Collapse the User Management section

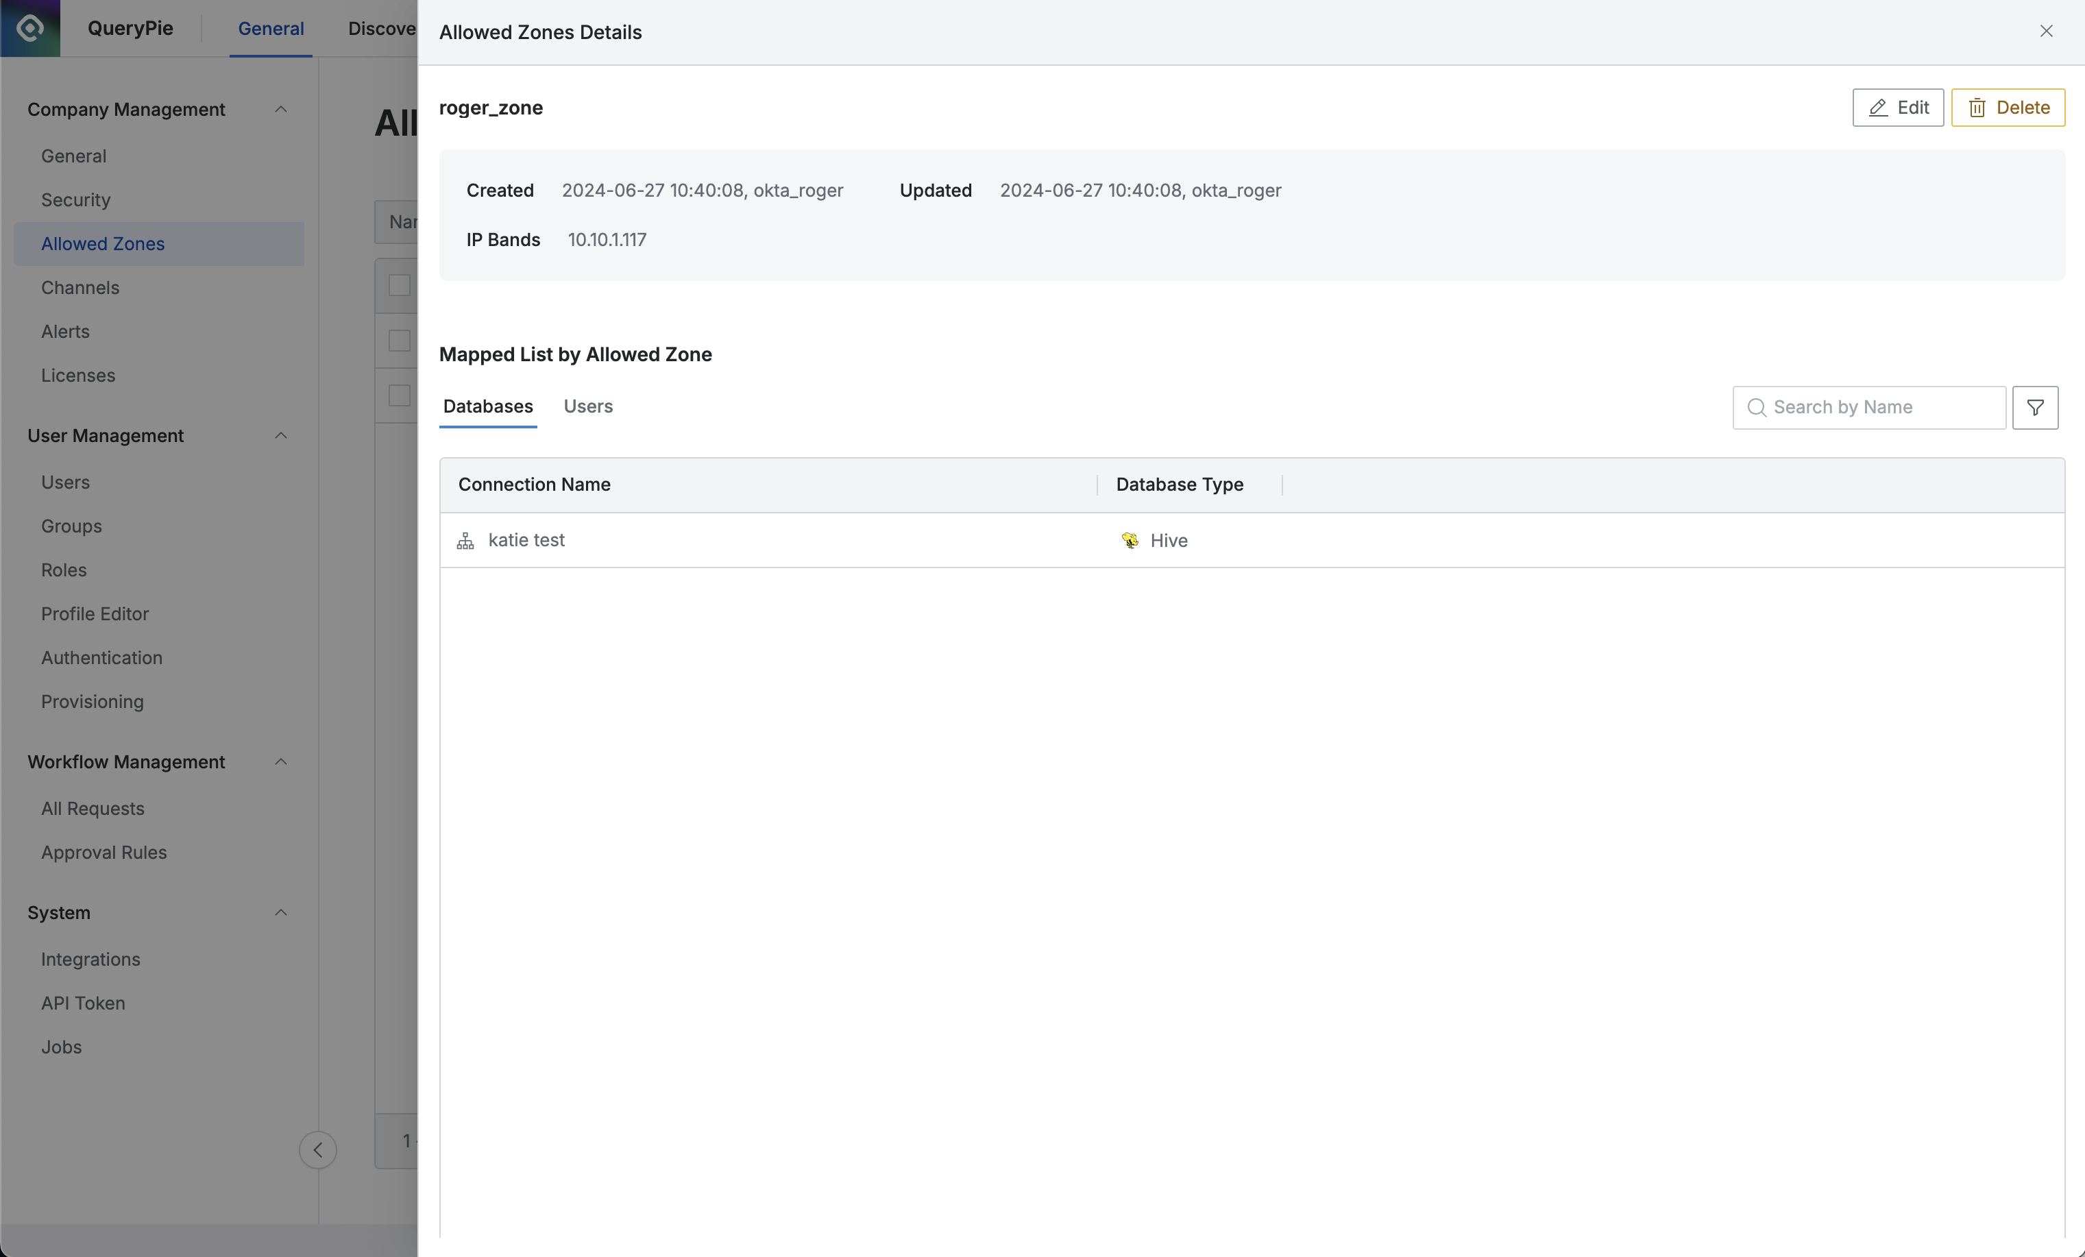[281, 436]
